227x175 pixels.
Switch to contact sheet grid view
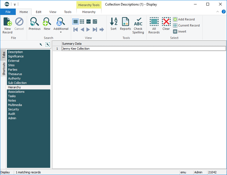pyautogui.click(x=82, y=21)
